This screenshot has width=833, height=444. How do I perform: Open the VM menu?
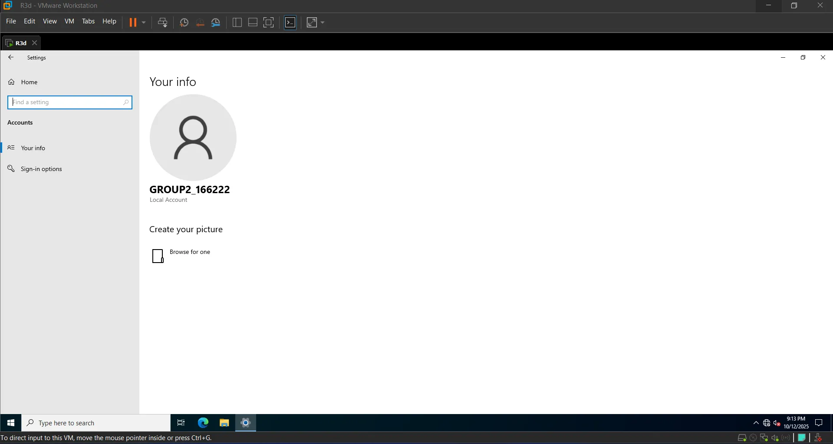pos(69,21)
